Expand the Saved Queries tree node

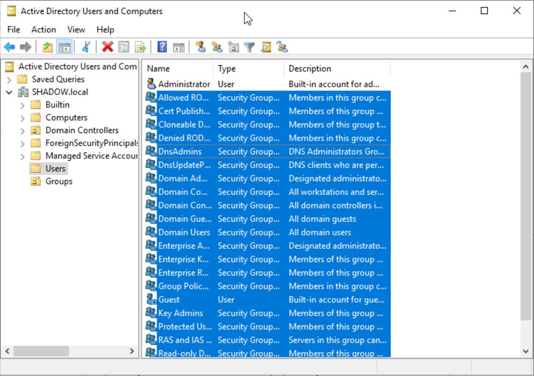coord(9,80)
